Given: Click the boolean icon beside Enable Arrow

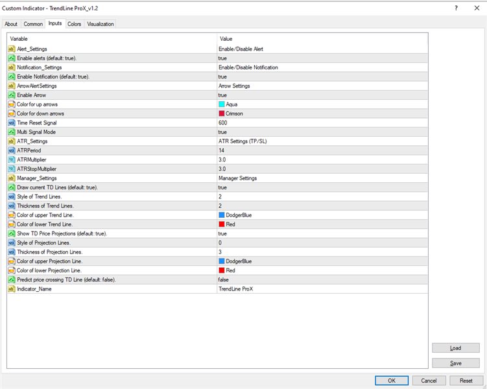Looking at the screenshot, I should coord(12,95).
